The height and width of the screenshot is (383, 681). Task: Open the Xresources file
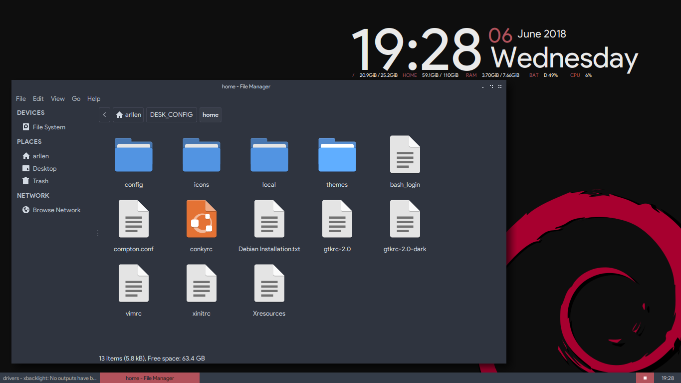tap(269, 283)
